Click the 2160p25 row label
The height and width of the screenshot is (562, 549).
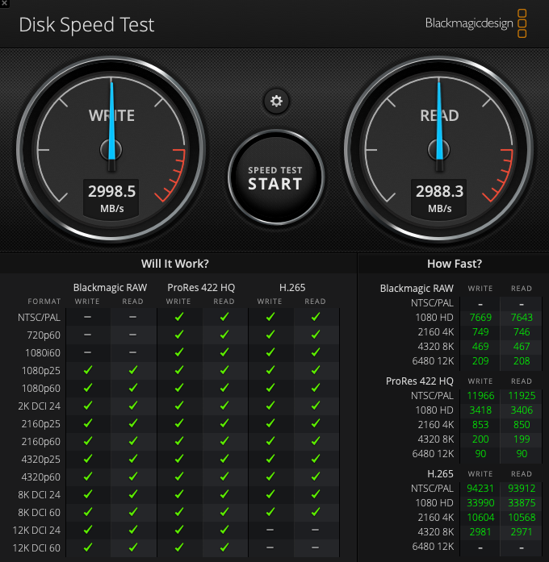click(x=41, y=424)
